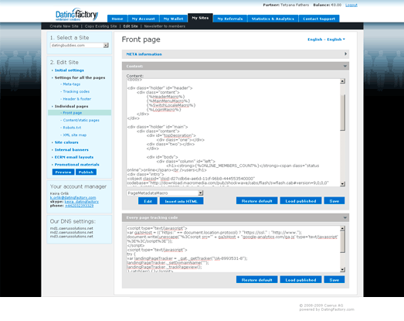Image resolution: width=404 pixels, height=321 pixels.
Task: Expand the META information section
Action: pyautogui.click(x=236, y=54)
